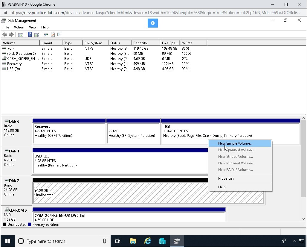Select the Disk 1 label panel
Viewport: 307px width, 247px height.
click(16, 161)
